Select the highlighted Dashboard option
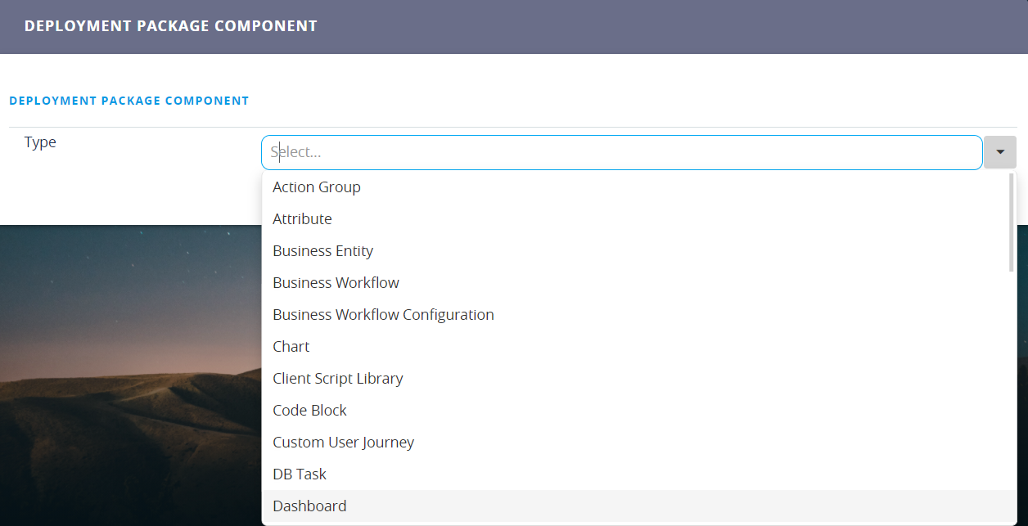This screenshot has height=526, width=1028. [x=309, y=506]
